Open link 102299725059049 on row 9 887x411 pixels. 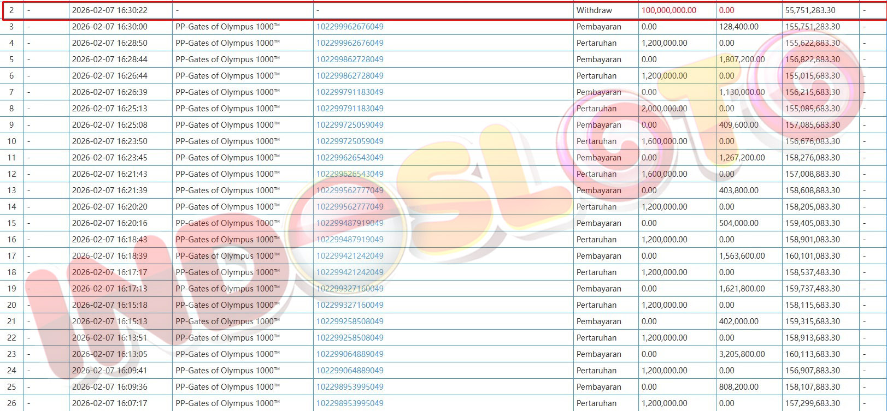pyautogui.click(x=350, y=125)
